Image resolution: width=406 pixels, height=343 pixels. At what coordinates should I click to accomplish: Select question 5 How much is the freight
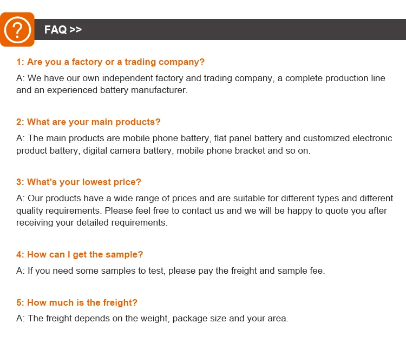point(77,302)
